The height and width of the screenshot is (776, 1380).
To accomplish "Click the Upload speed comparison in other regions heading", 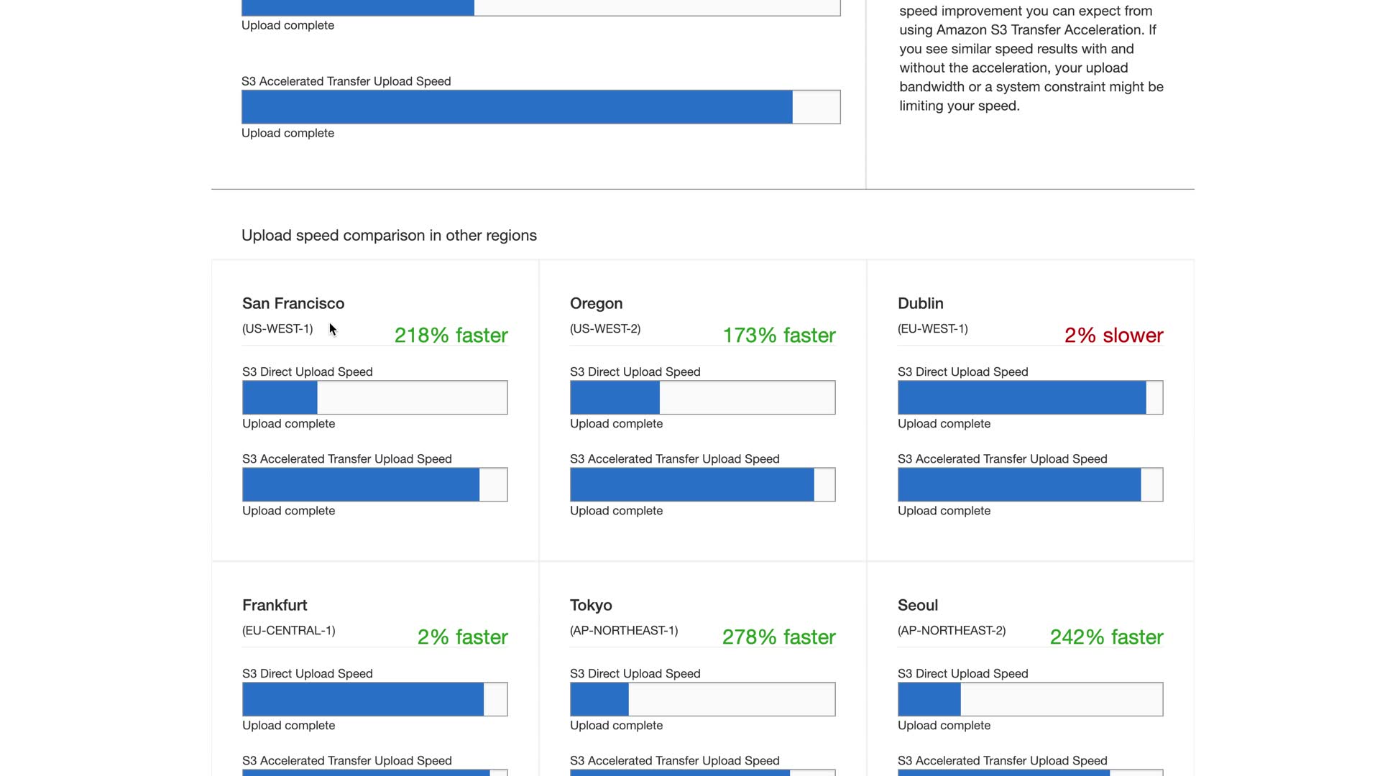I will click(x=389, y=236).
